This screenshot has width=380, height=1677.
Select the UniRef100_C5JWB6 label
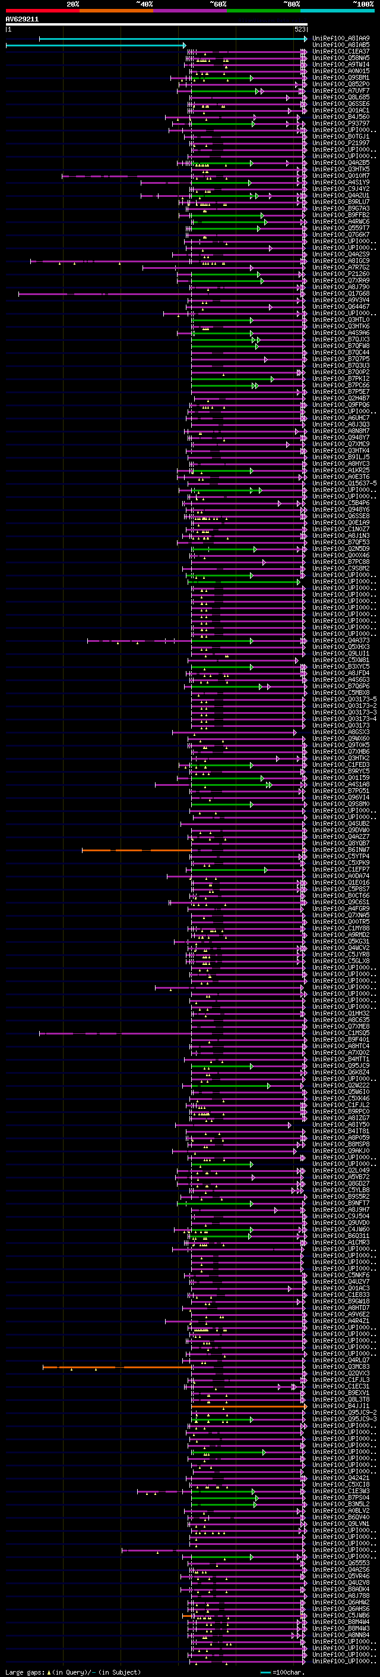pos(341,1615)
